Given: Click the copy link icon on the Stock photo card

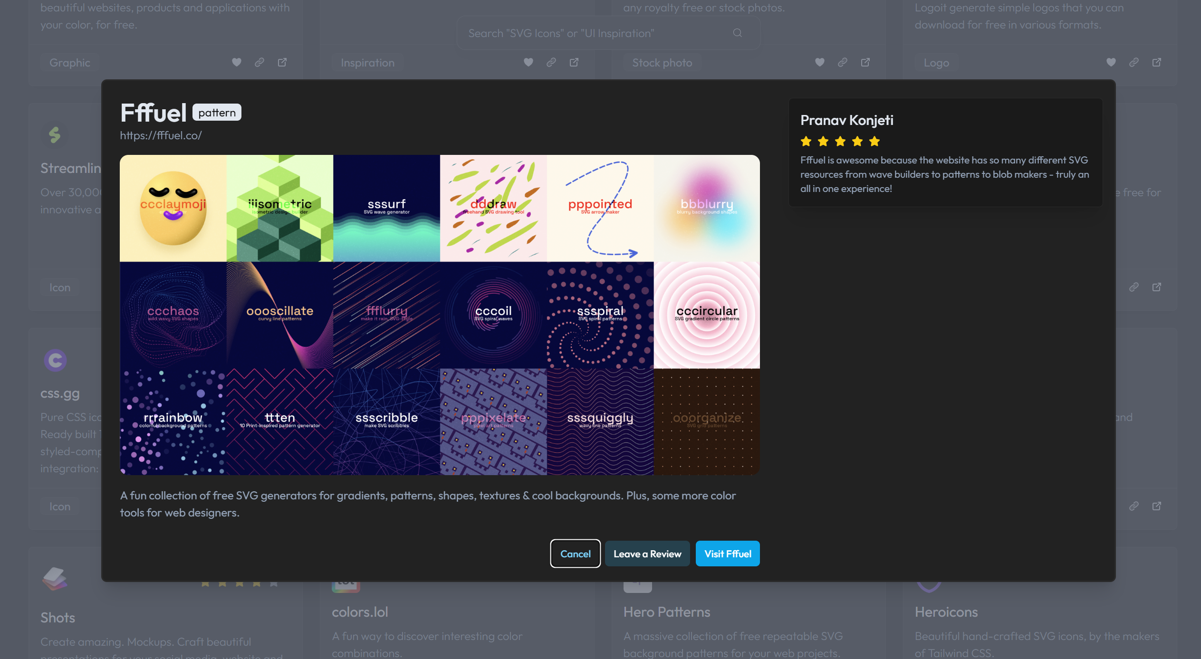Looking at the screenshot, I should point(842,62).
